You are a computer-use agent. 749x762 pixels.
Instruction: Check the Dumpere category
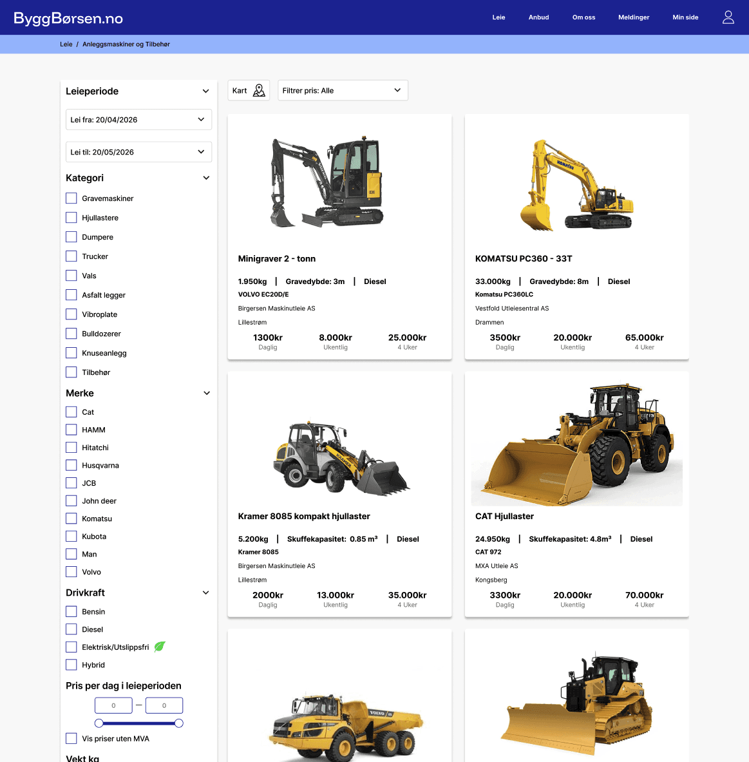click(71, 236)
